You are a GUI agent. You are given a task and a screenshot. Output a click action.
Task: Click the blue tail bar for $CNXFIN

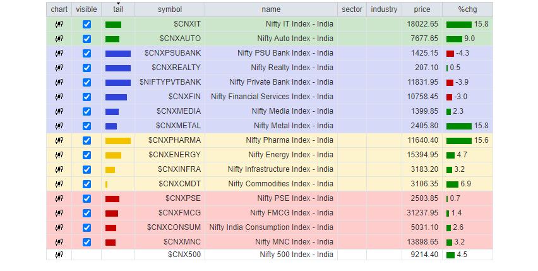point(116,97)
